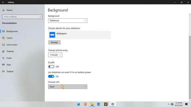
Task: Click the network globe tray icon
Action: 172,104
